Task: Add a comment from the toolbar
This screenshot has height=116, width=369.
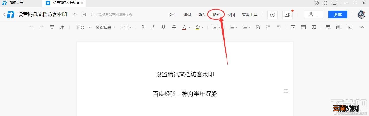Action: click(314, 27)
